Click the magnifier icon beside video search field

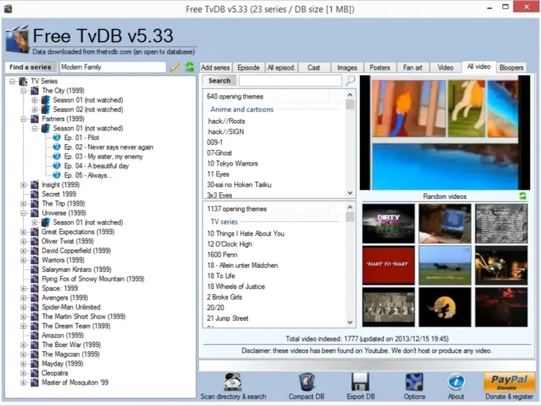350,81
